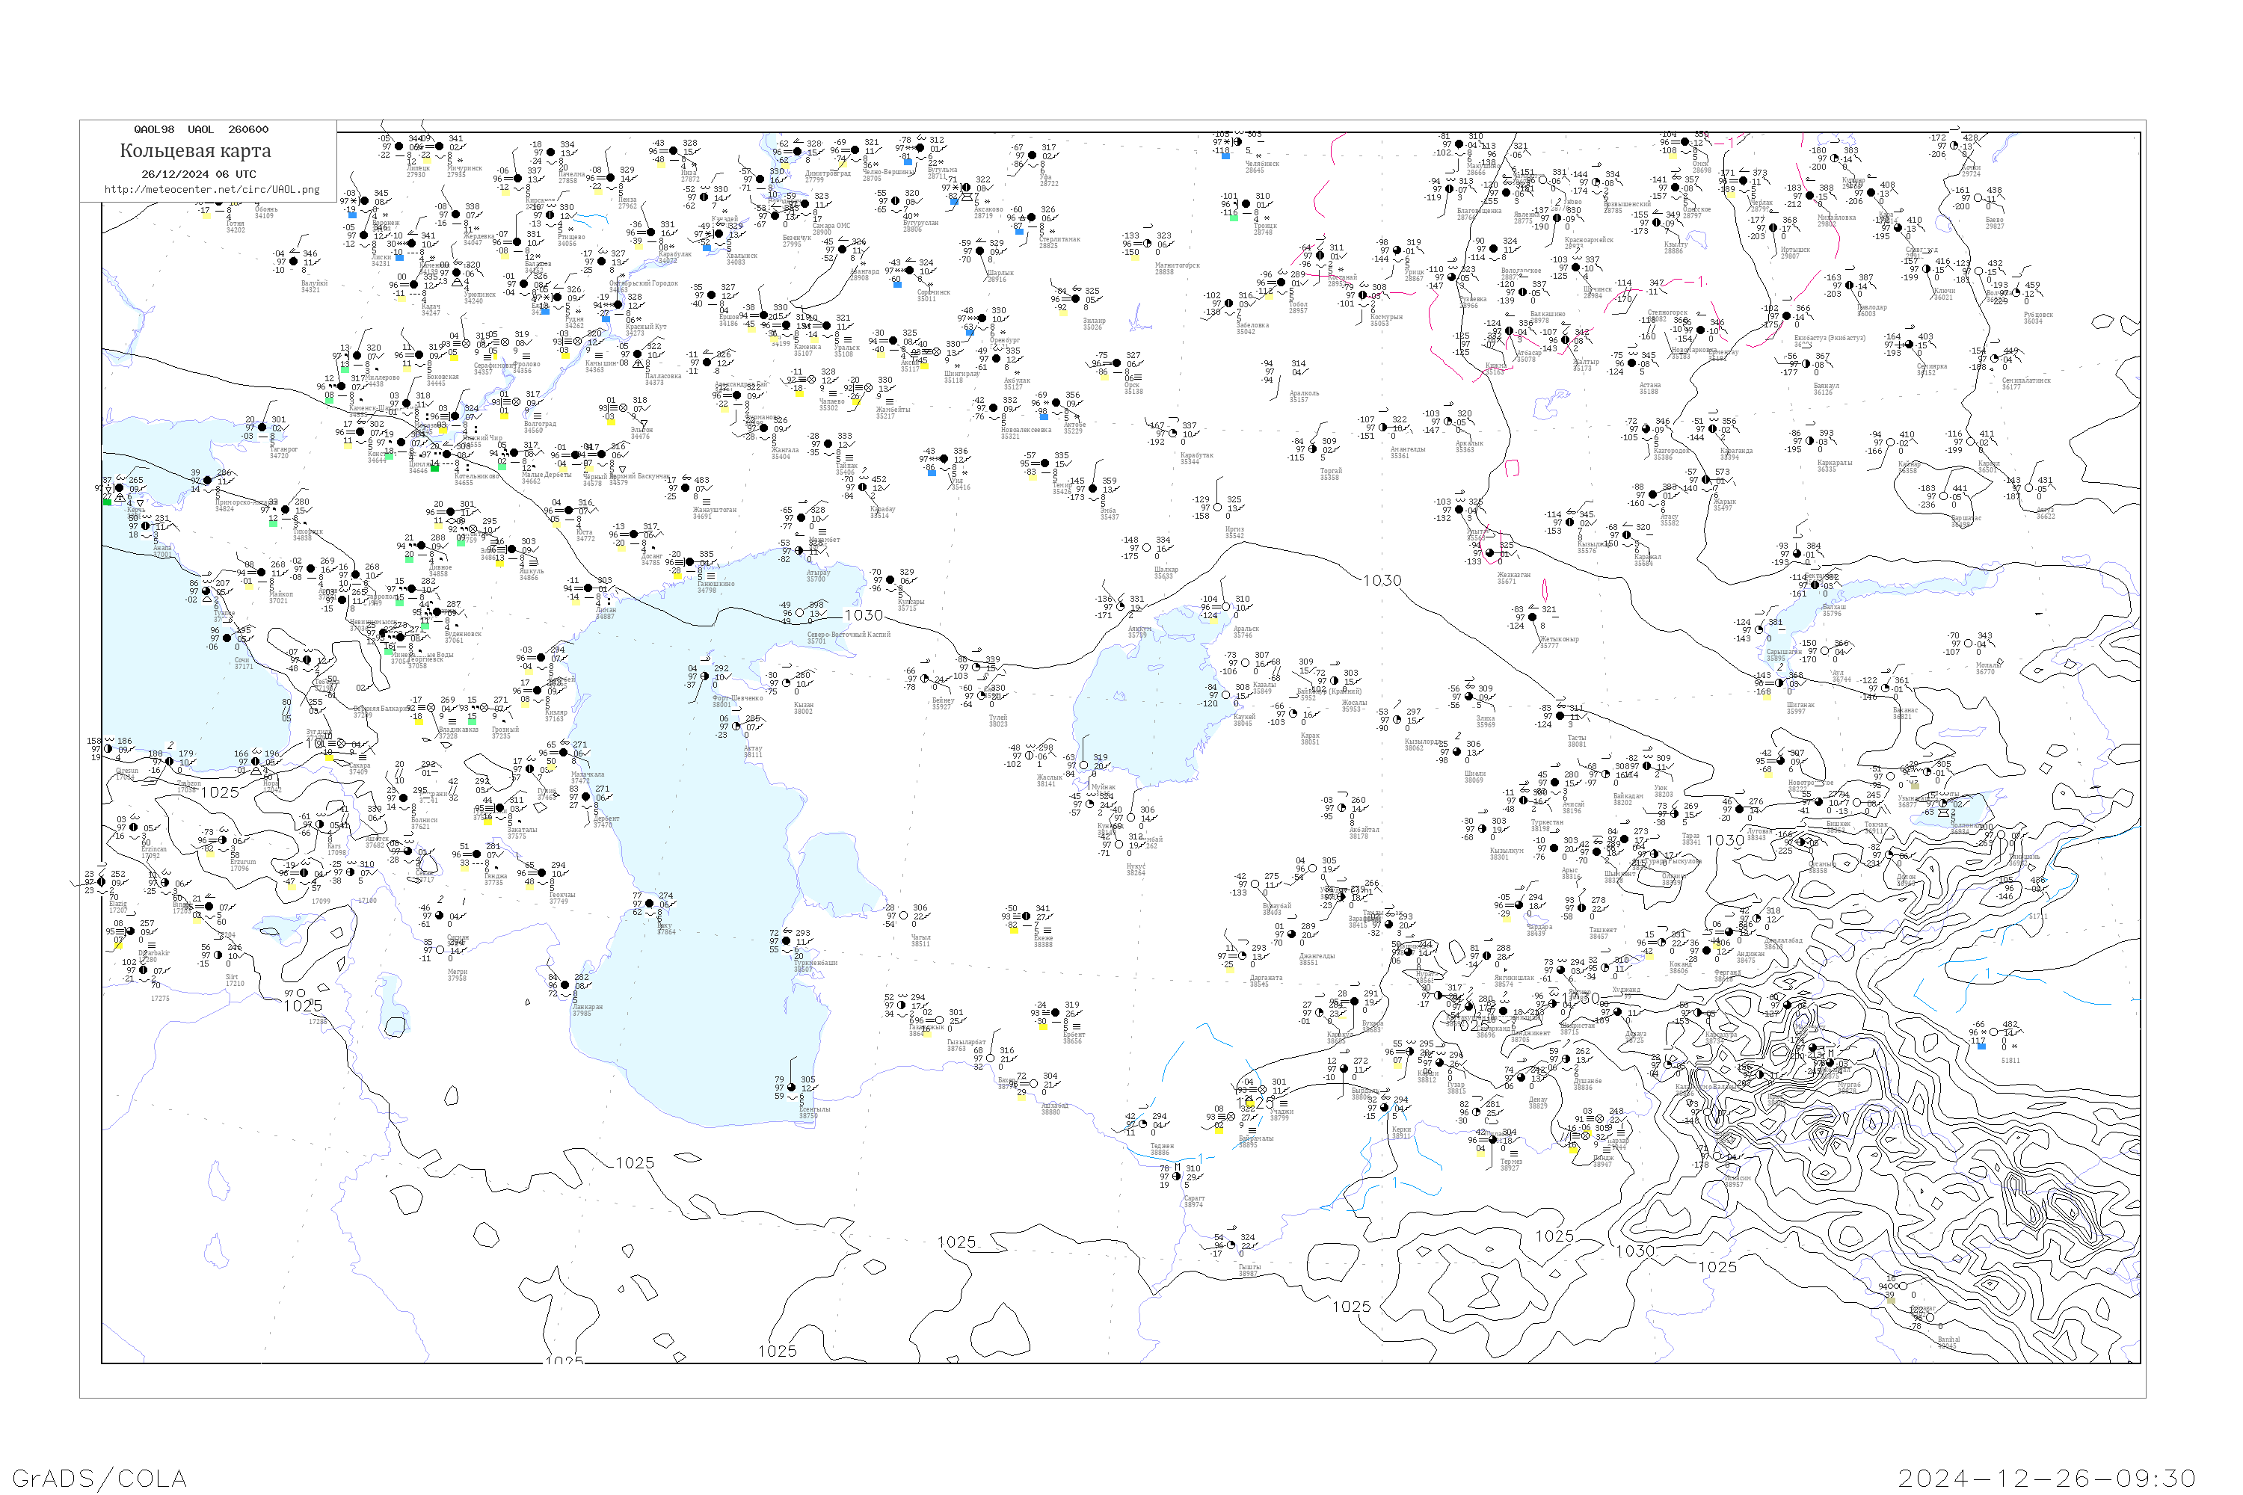Click the Валуйки station black dot
The height and width of the screenshot is (1495, 2243).
(x=293, y=261)
